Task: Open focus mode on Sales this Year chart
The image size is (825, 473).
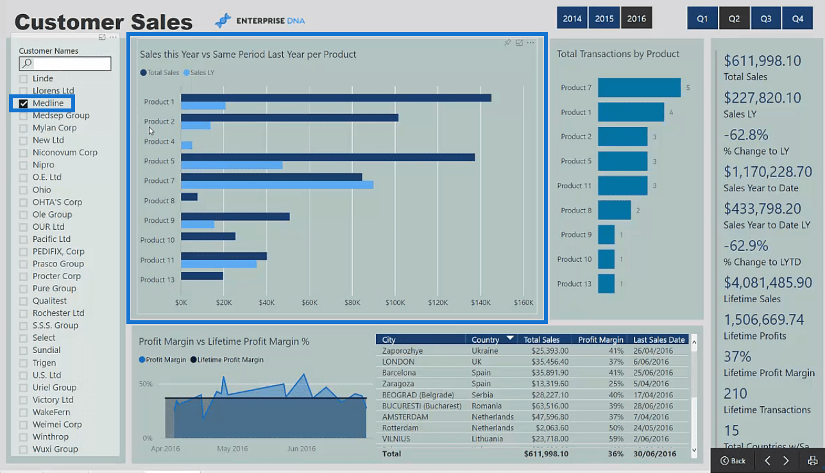Action: pos(519,43)
